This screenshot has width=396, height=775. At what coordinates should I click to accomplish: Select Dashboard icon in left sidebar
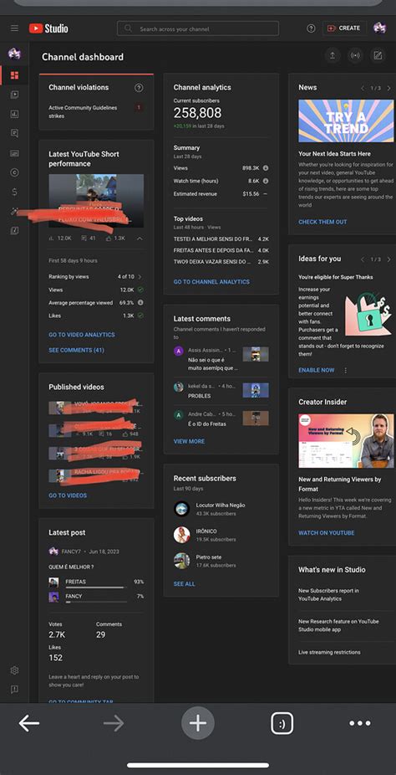click(14, 75)
